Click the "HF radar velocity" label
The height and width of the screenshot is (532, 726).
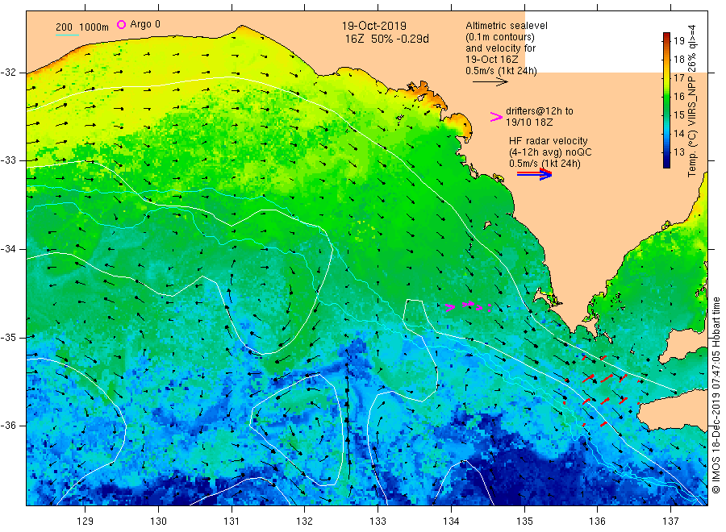click(549, 140)
